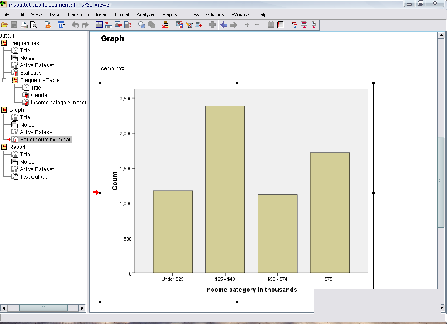Viewport: 447px width, 324px height.
Task: Select Report heading in outline
Action: coord(17,147)
